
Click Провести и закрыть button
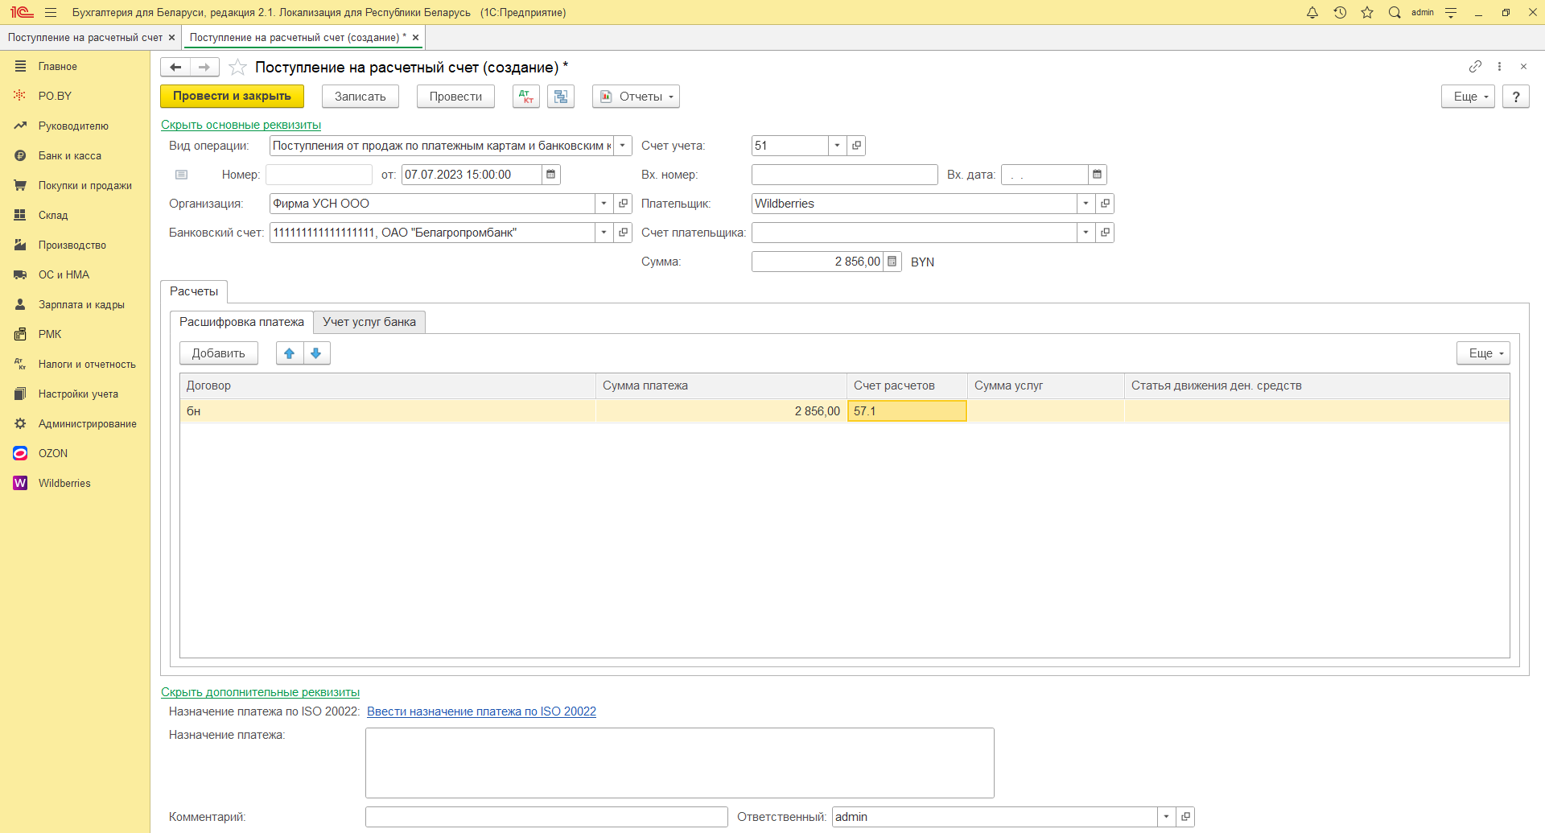(232, 97)
